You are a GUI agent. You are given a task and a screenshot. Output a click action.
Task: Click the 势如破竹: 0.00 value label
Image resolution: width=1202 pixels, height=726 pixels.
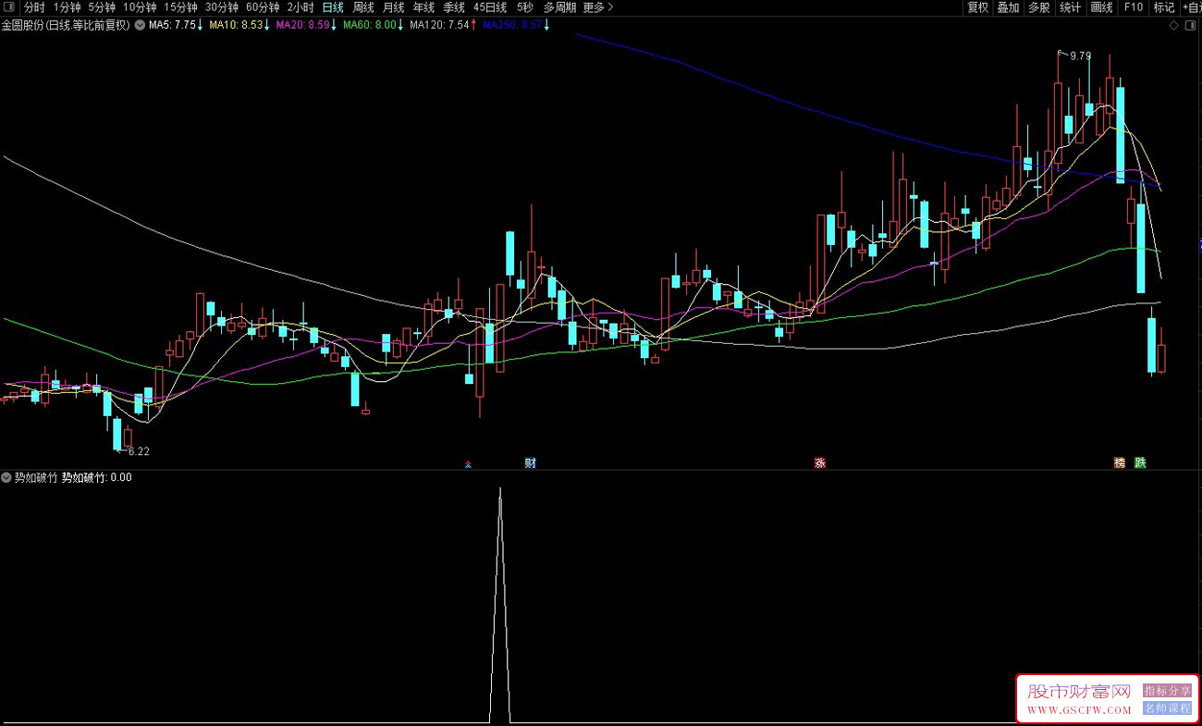pyautogui.click(x=97, y=478)
